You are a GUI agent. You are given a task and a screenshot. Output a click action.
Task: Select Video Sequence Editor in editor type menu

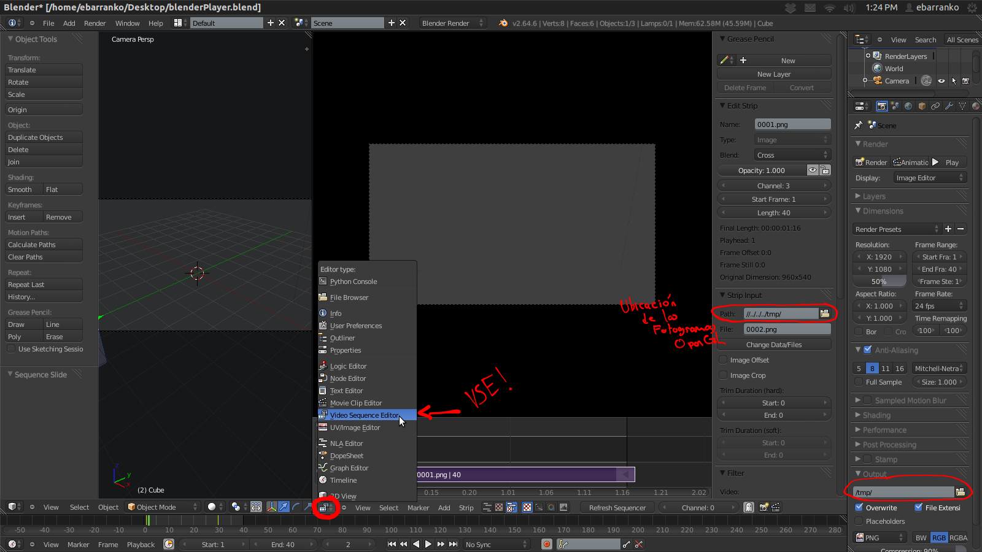point(367,415)
